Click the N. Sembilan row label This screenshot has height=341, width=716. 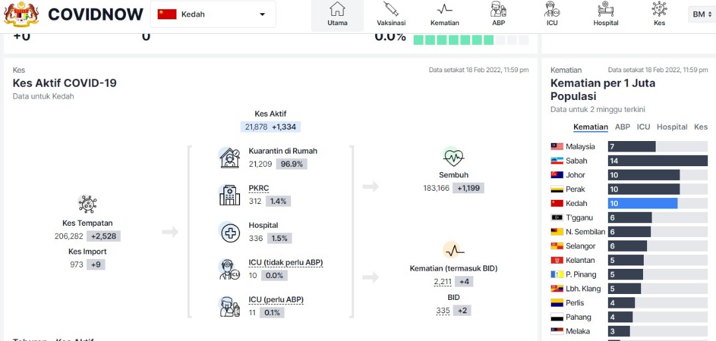point(585,232)
